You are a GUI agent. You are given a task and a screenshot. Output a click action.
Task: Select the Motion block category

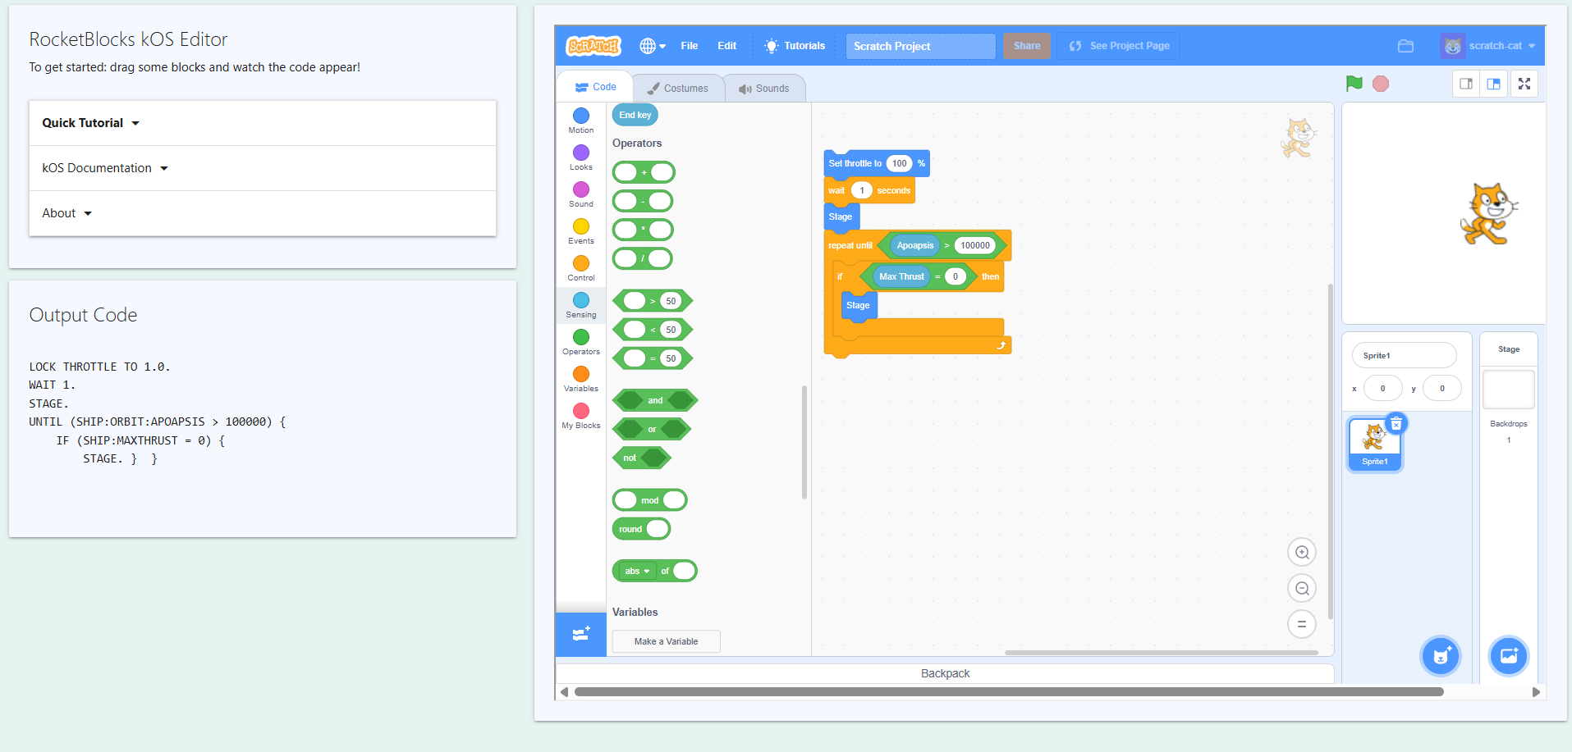(x=581, y=121)
